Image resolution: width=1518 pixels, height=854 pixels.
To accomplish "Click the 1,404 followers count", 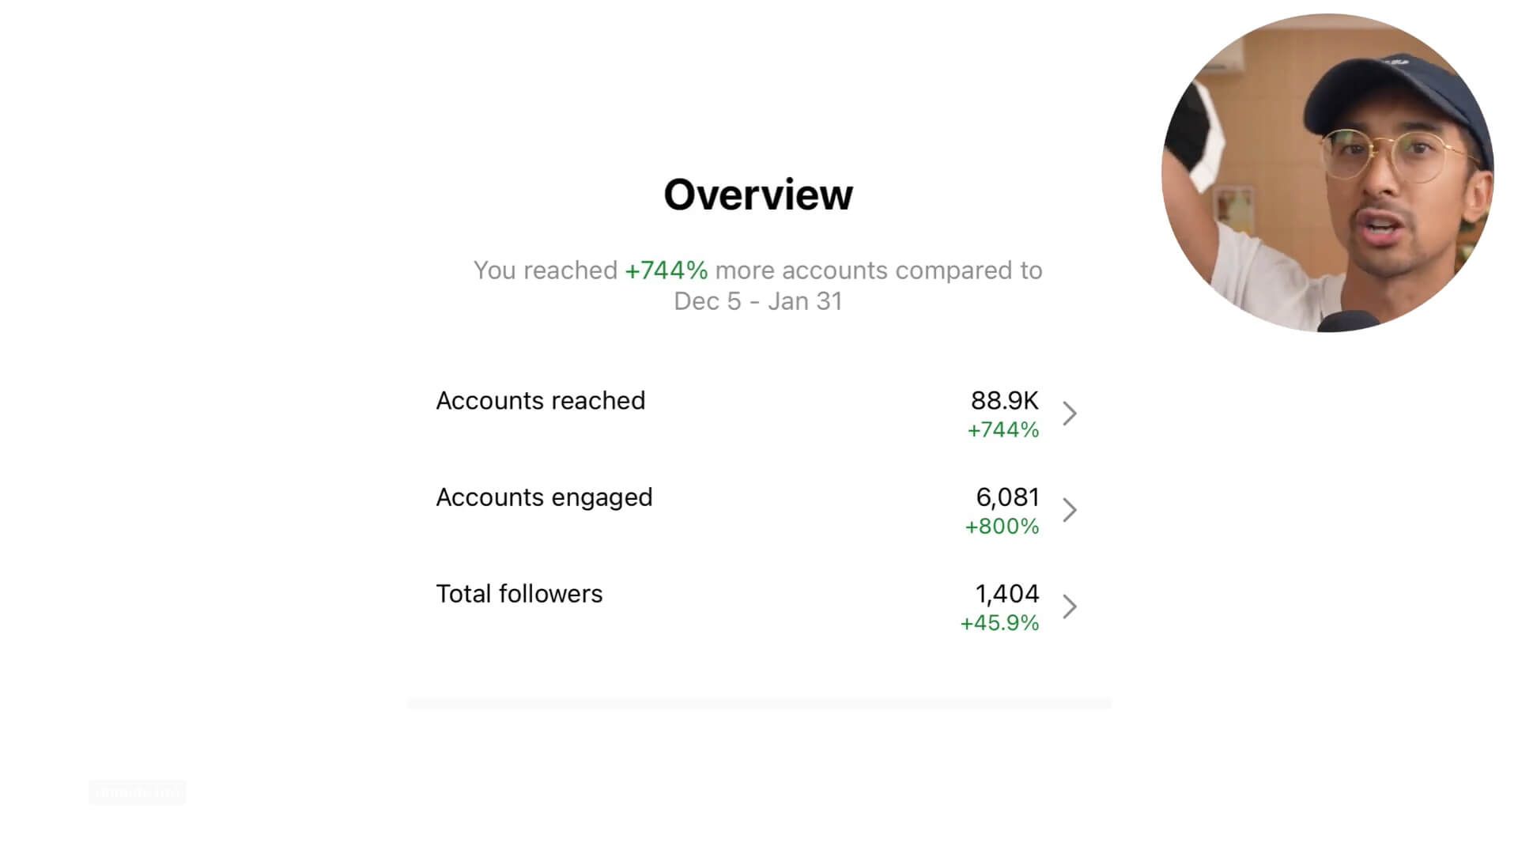I will tap(1006, 594).
